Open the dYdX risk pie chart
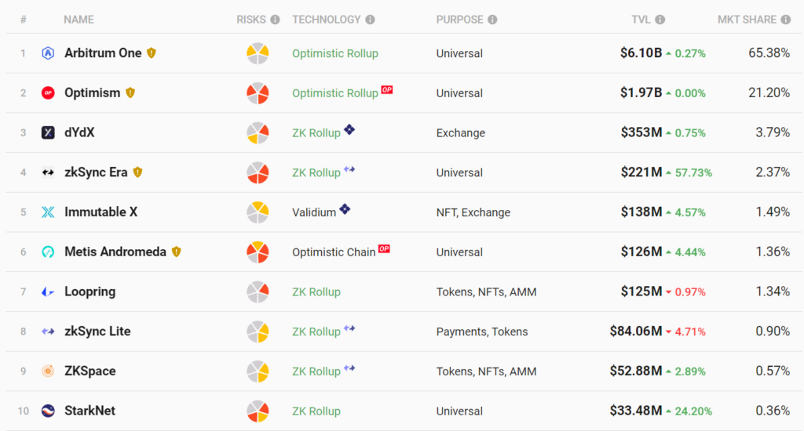This screenshot has width=804, height=431. (x=258, y=132)
